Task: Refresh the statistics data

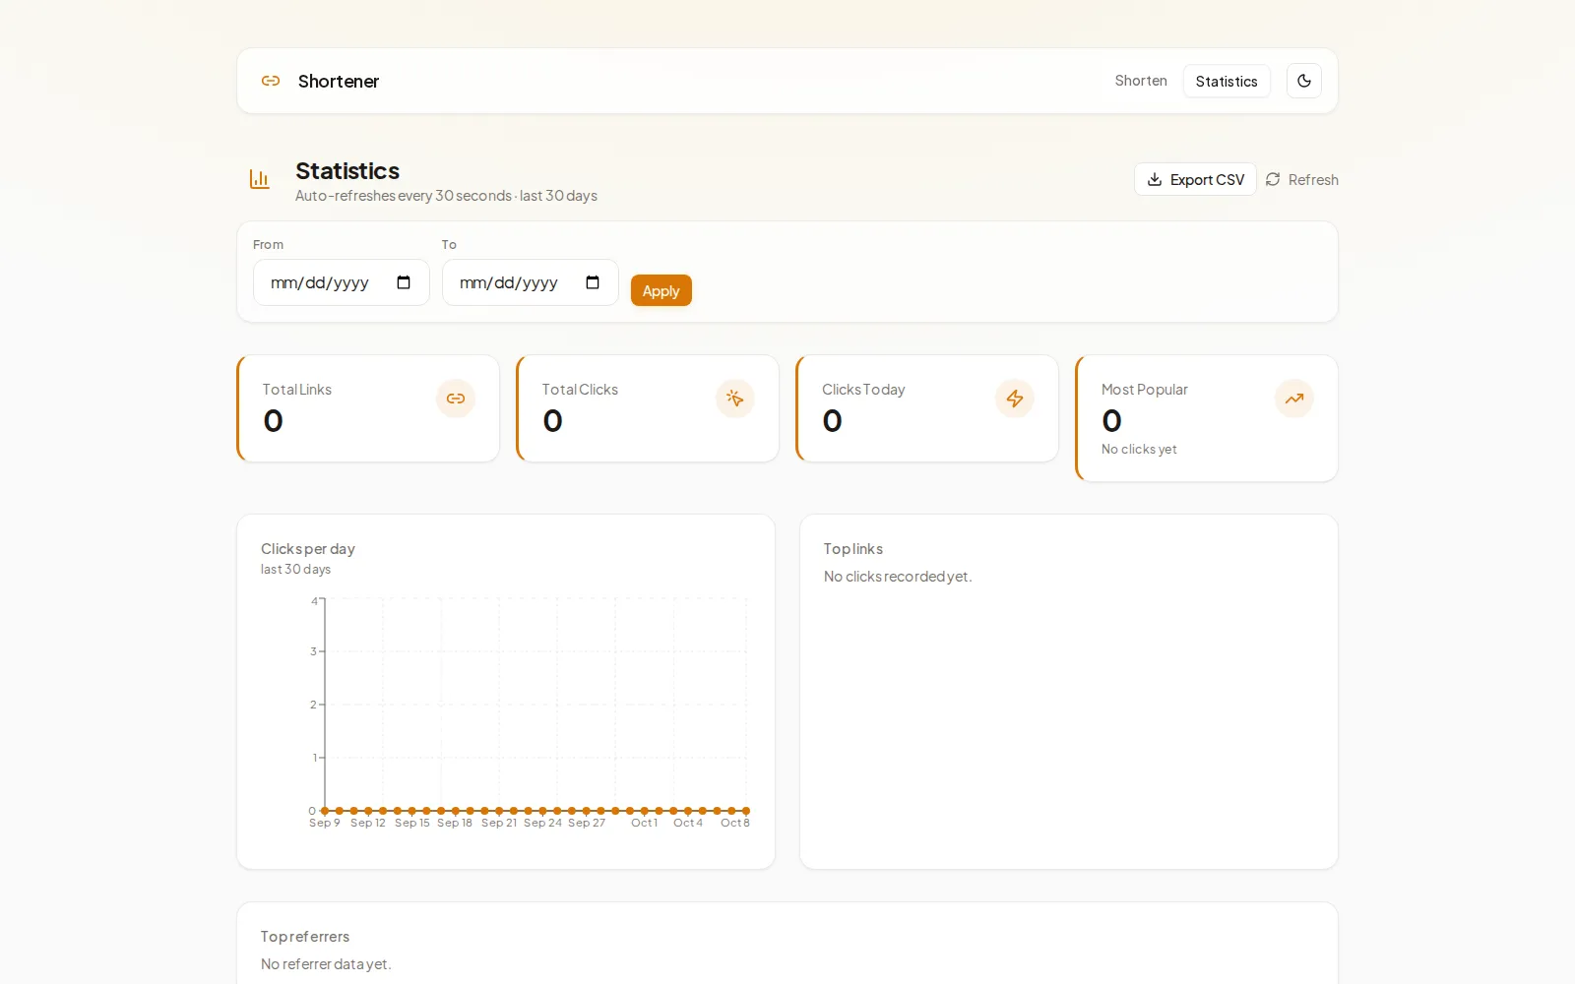Action: (x=1301, y=179)
